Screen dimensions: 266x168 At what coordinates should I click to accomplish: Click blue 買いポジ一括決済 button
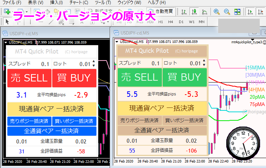(74, 121)
